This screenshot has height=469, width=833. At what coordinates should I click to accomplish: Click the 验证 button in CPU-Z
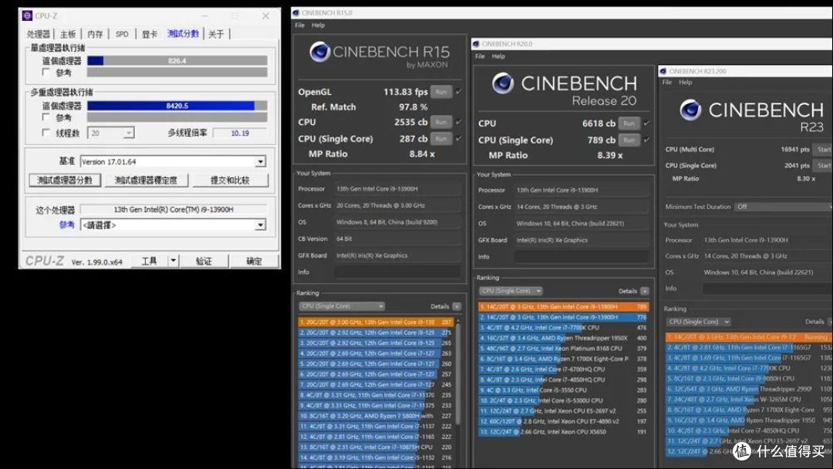click(x=204, y=261)
